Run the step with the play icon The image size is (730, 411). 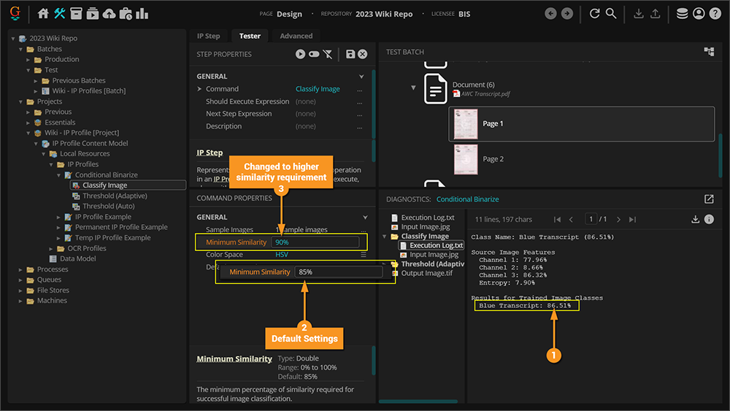300,54
